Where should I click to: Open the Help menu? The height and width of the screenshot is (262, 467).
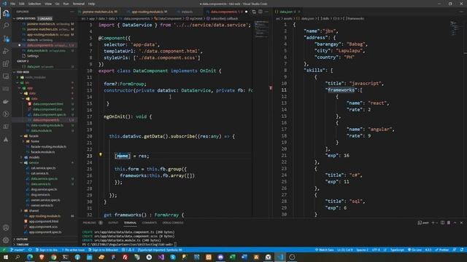[92, 4]
